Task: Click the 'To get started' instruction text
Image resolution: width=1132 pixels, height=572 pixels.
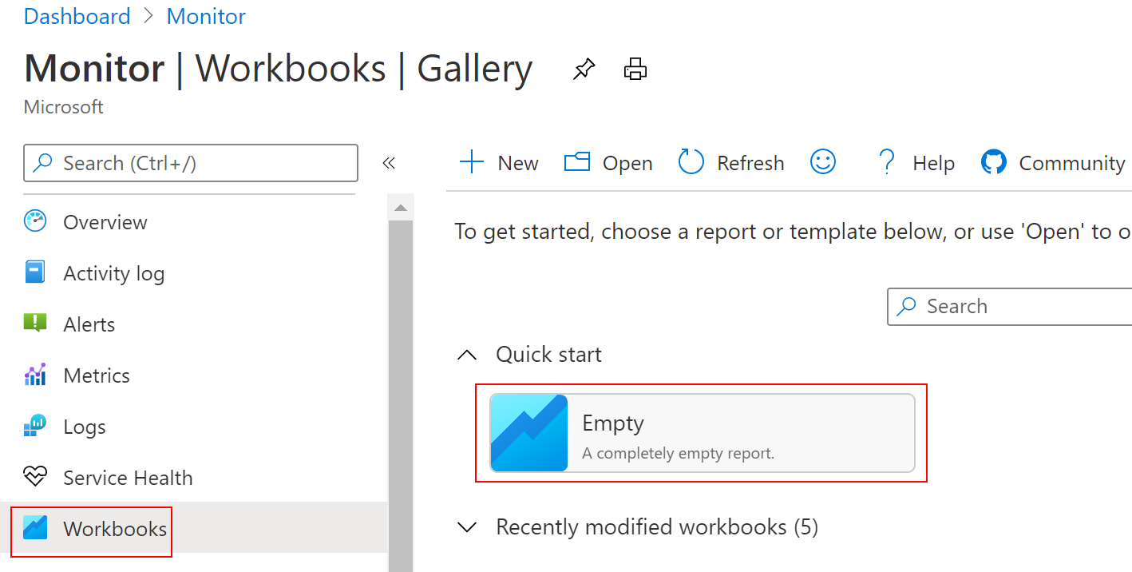Action: [793, 232]
